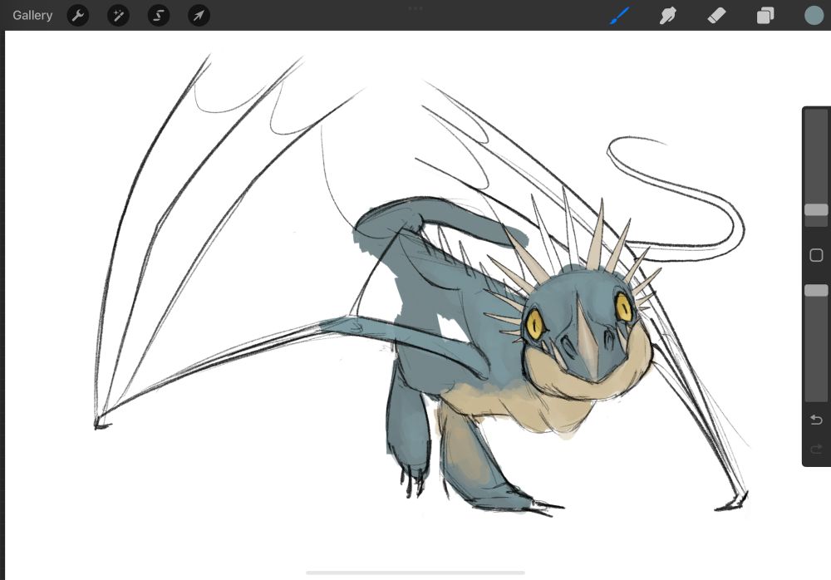This screenshot has height=580, width=831.
Task: Redo the last undone action
Action: 816,449
